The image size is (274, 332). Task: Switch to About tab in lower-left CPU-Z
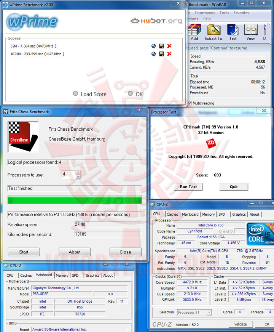coord(108,275)
